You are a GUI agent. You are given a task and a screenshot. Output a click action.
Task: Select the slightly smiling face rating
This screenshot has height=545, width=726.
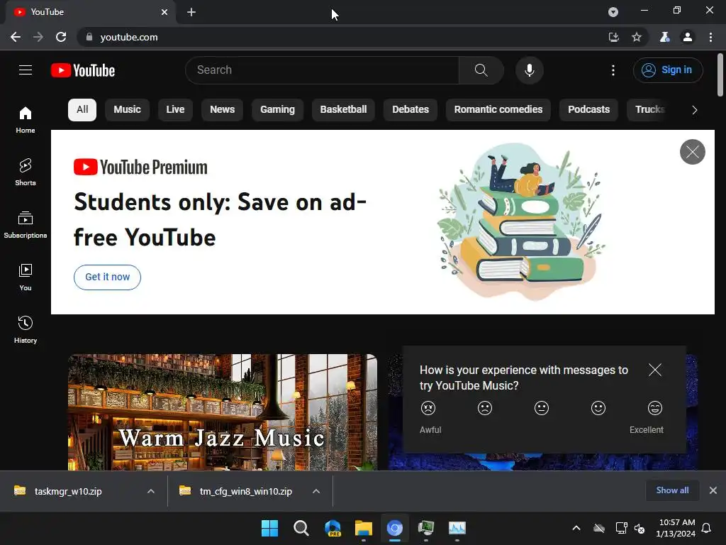598,408
